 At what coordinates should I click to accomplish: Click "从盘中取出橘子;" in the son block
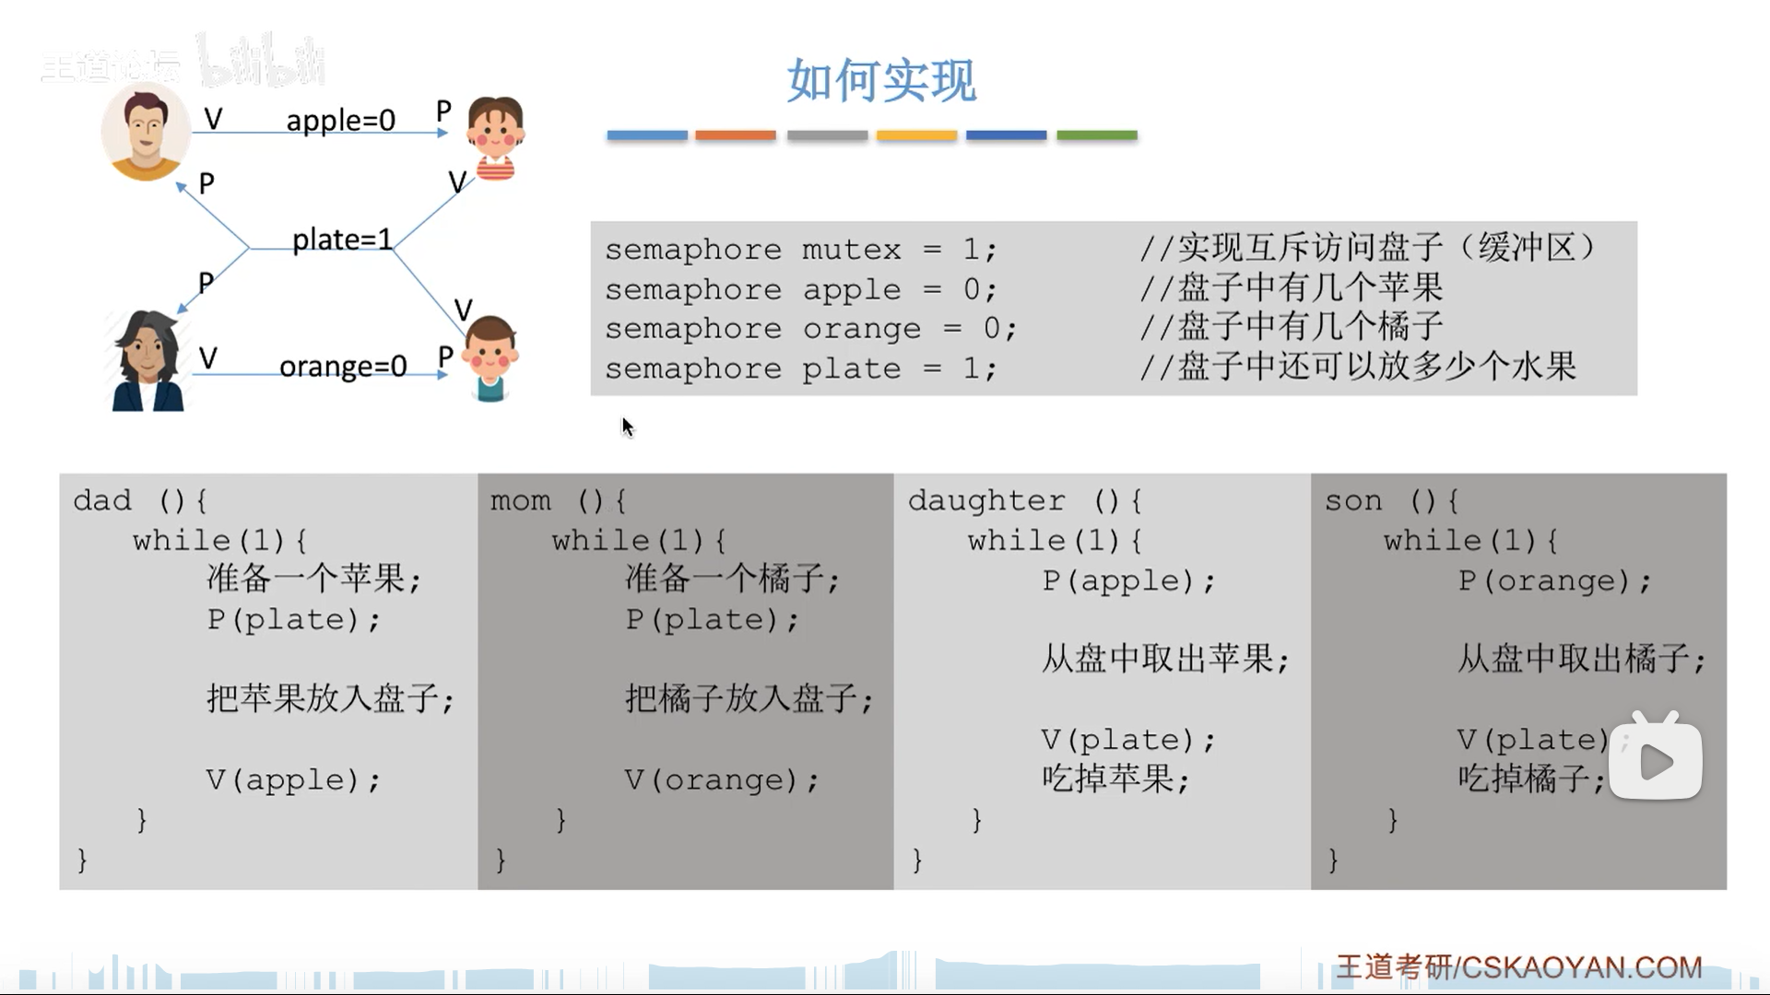pos(1582,659)
